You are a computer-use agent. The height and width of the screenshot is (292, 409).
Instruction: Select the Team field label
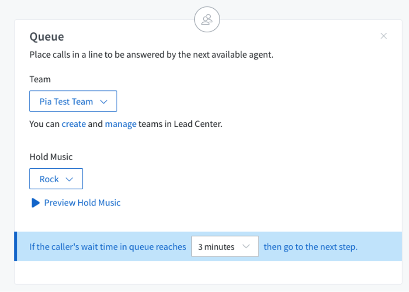point(40,79)
